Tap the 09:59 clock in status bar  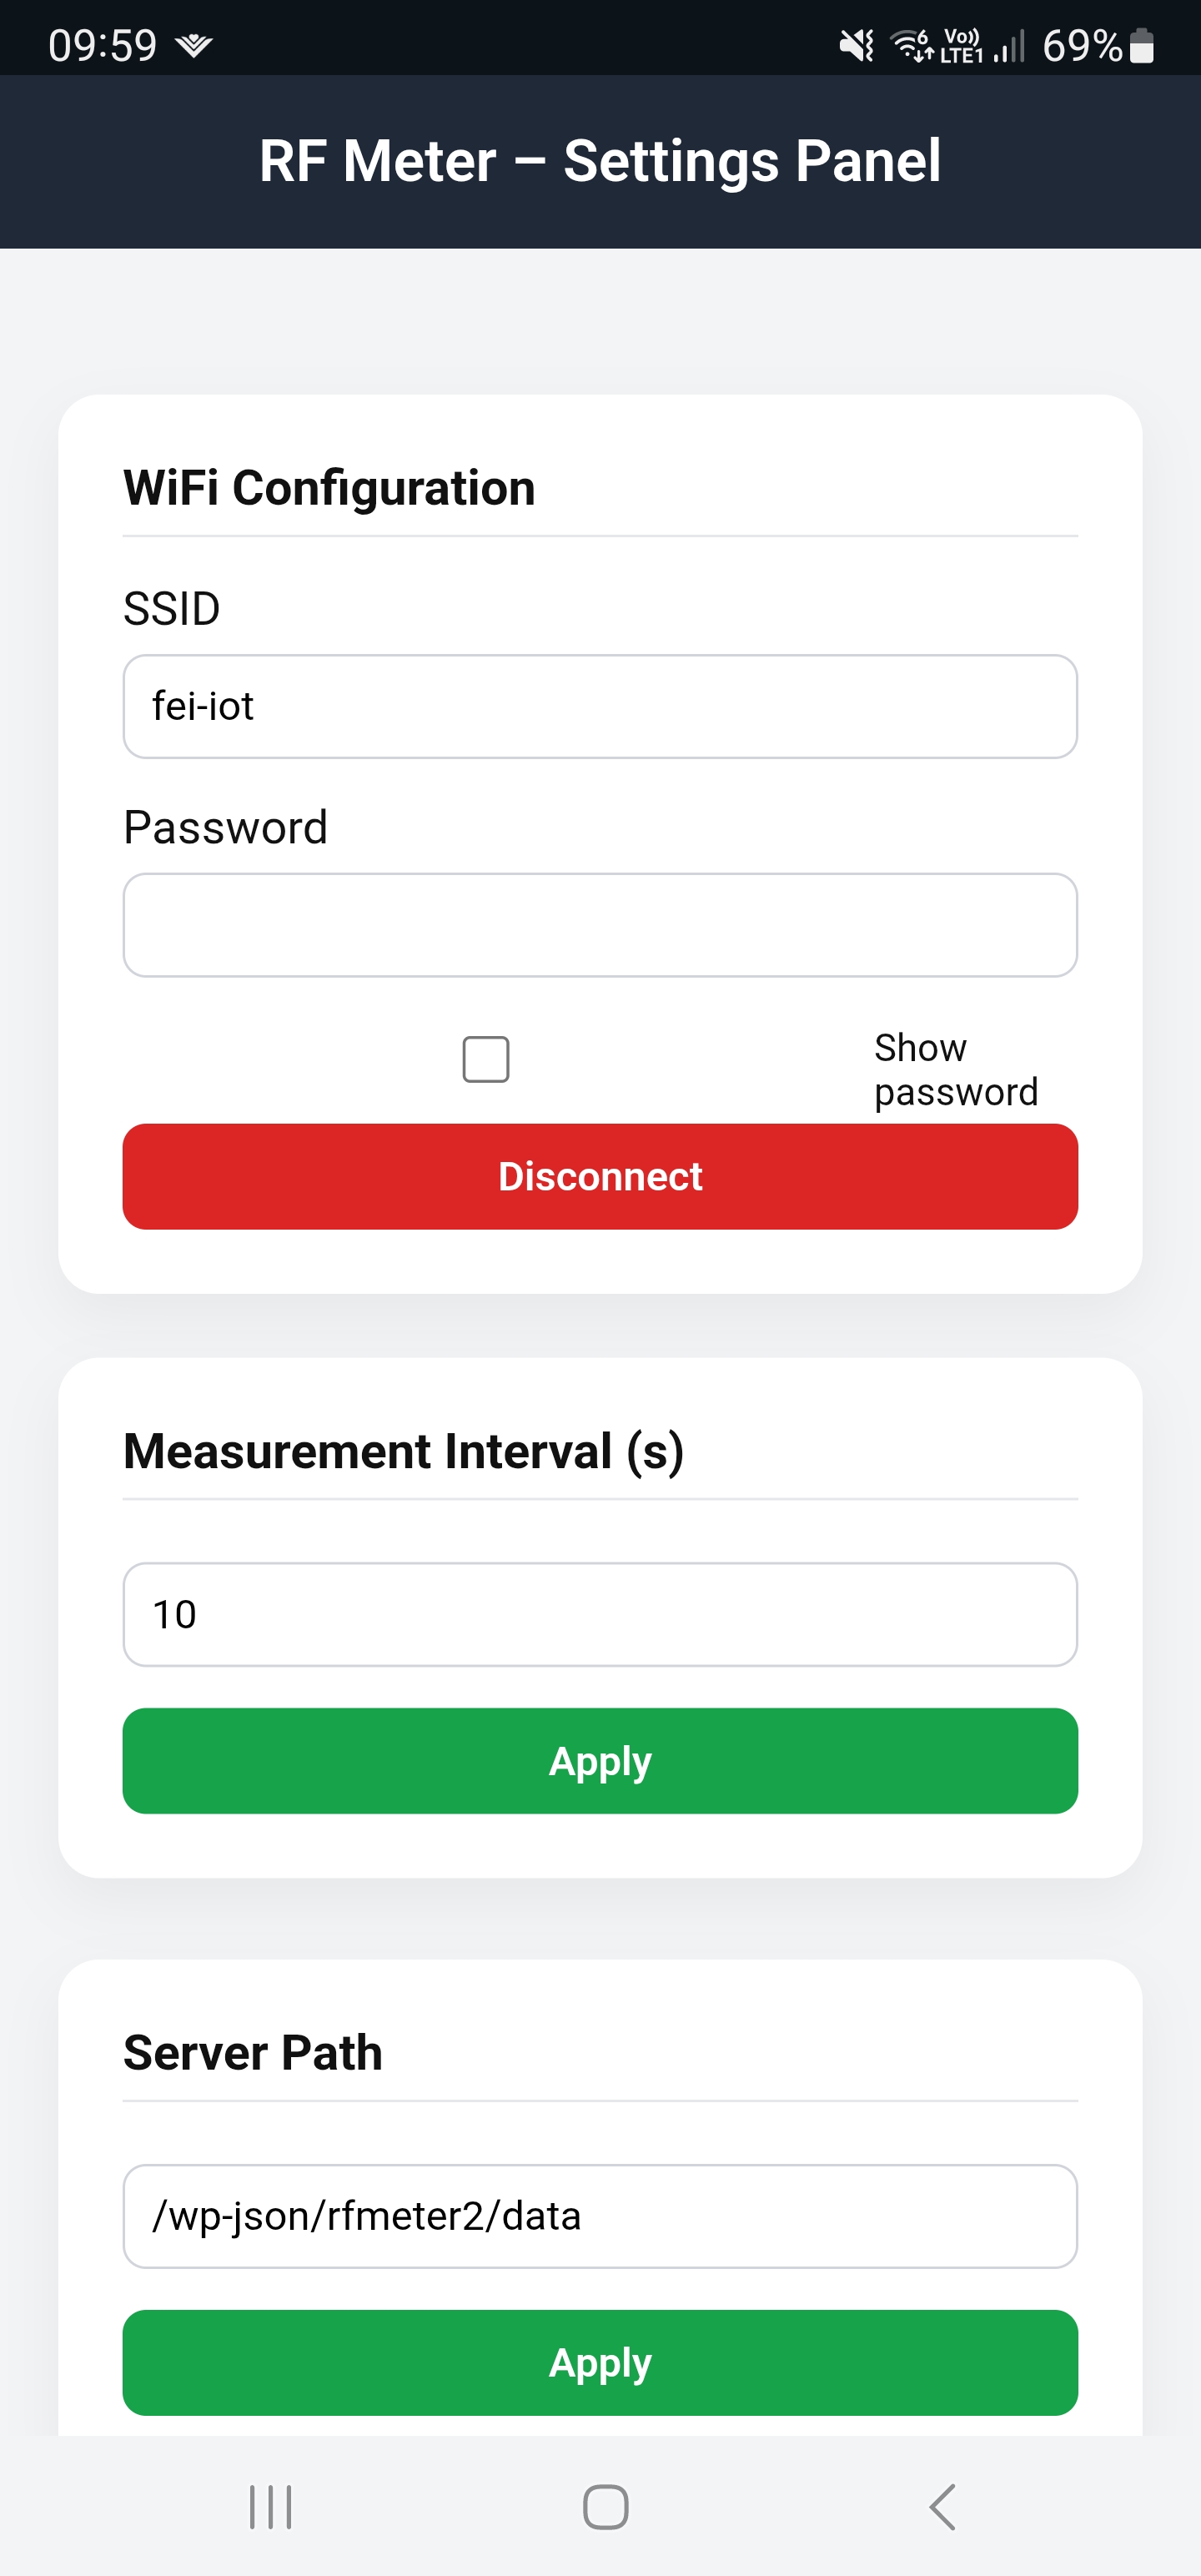click(x=102, y=45)
